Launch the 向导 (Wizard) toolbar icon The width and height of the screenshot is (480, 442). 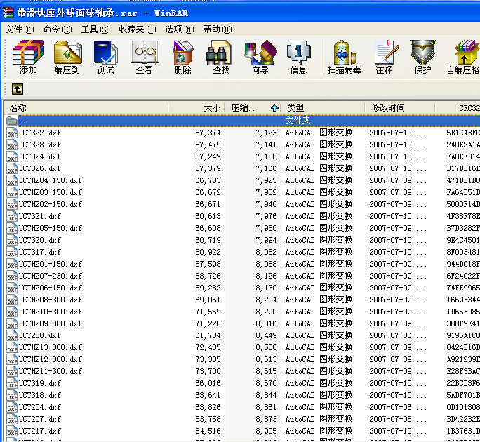(x=260, y=58)
